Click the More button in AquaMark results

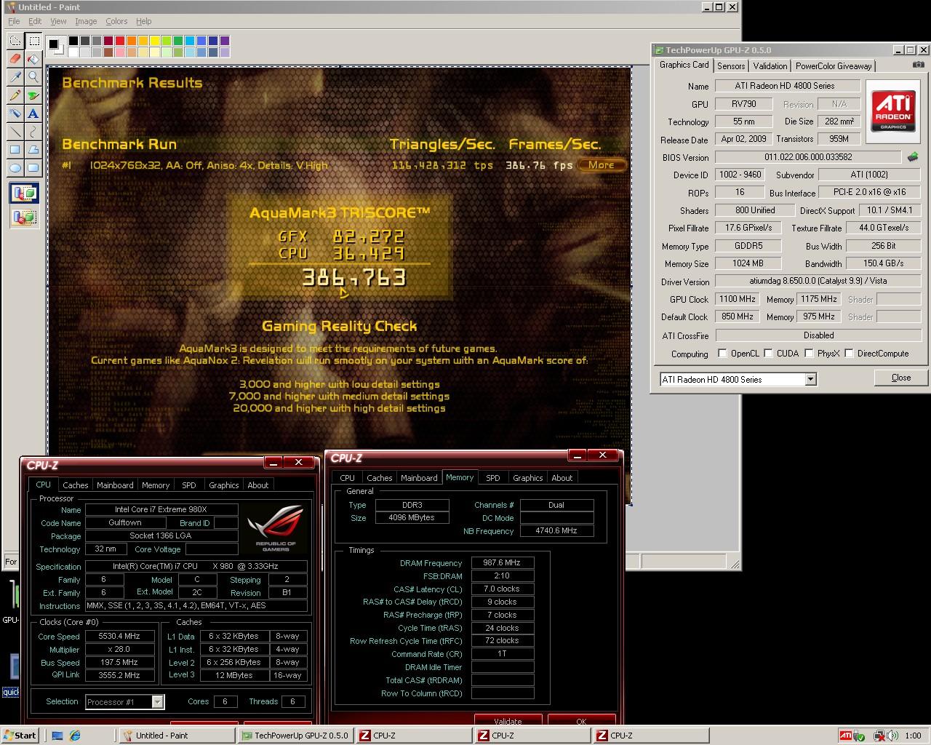[x=601, y=165]
